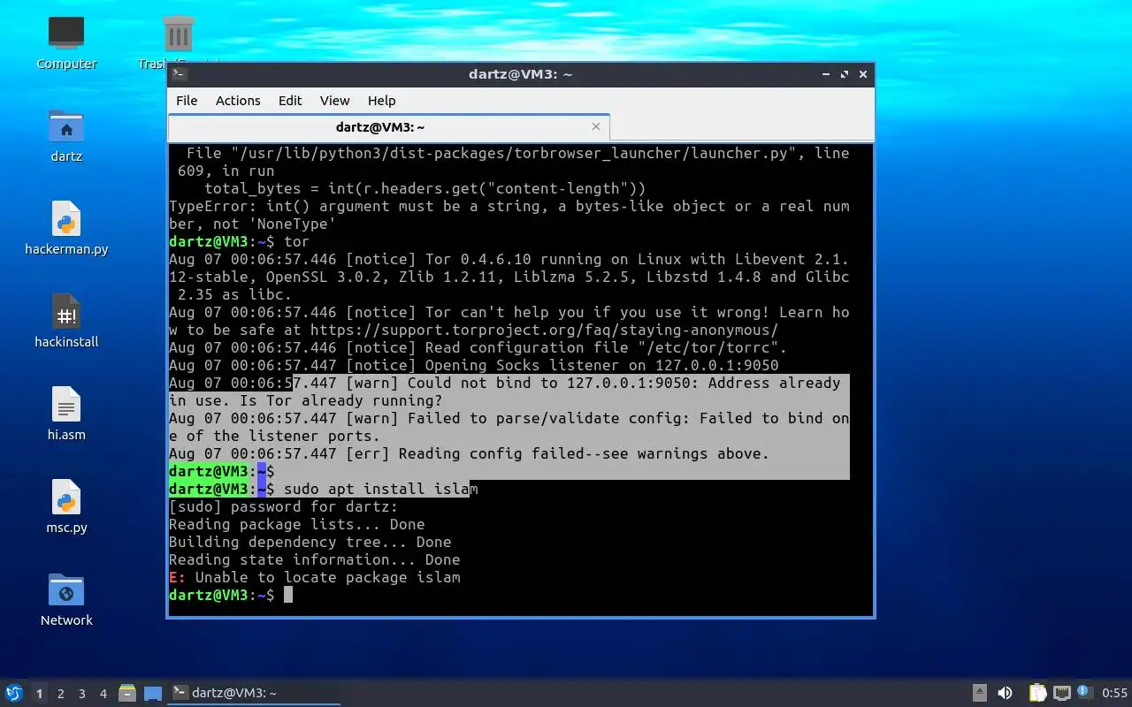Select the hackerman.py file icon
This screenshot has height=707, width=1132.
coord(66,229)
